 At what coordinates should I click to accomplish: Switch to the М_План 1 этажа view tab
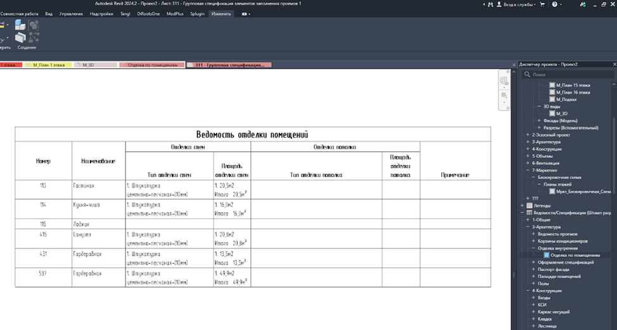click(x=48, y=65)
